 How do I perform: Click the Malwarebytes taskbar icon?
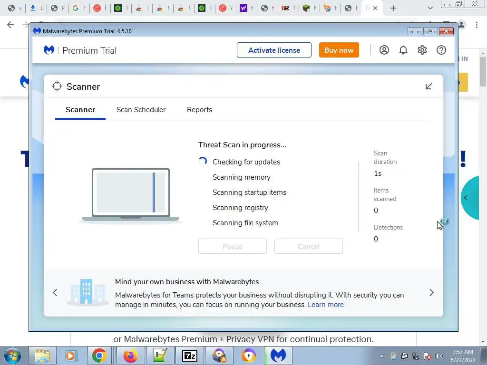tap(278, 355)
